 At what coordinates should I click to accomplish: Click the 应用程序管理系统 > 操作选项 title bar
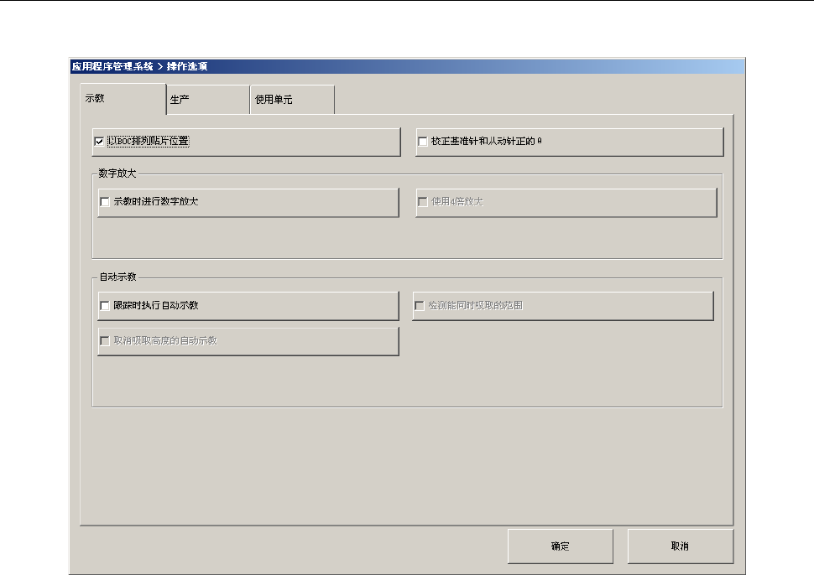408,66
